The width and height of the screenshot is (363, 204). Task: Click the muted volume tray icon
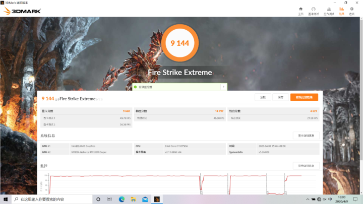click(x=325, y=199)
